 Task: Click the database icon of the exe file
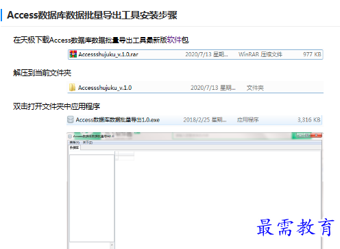pyautogui.click(x=71, y=119)
